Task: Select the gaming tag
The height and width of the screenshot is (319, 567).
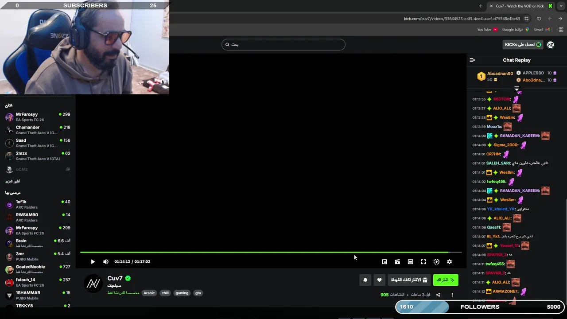Action: pyautogui.click(x=182, y=293)
